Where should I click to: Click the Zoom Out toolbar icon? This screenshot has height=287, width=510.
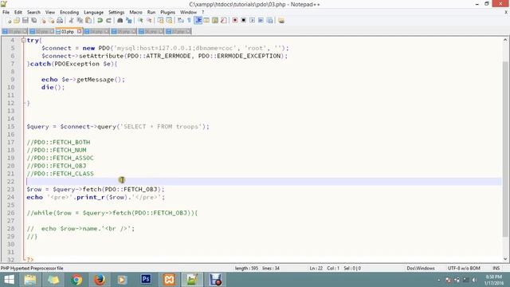pyautogui.click(x=149, y=21)
